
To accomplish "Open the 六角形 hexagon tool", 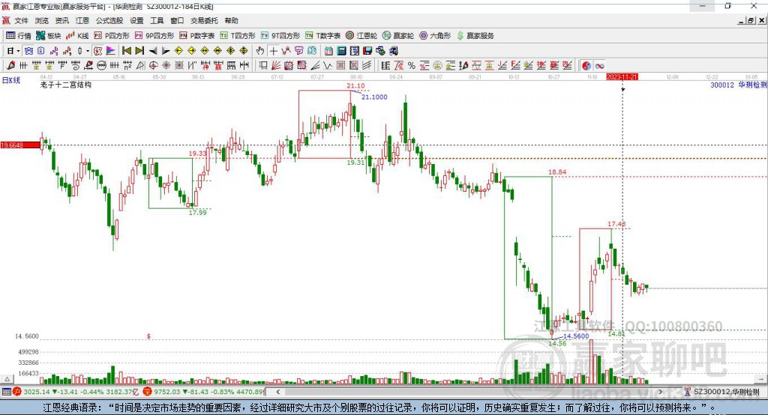I will click(435, 36).
